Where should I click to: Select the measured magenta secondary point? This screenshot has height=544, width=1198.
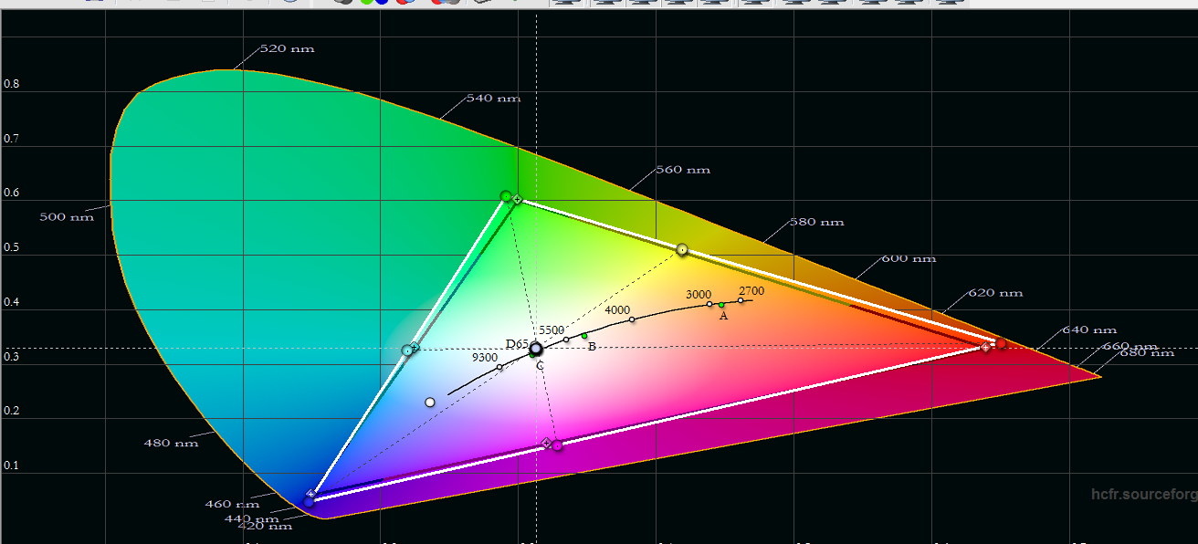pos(557,445)
